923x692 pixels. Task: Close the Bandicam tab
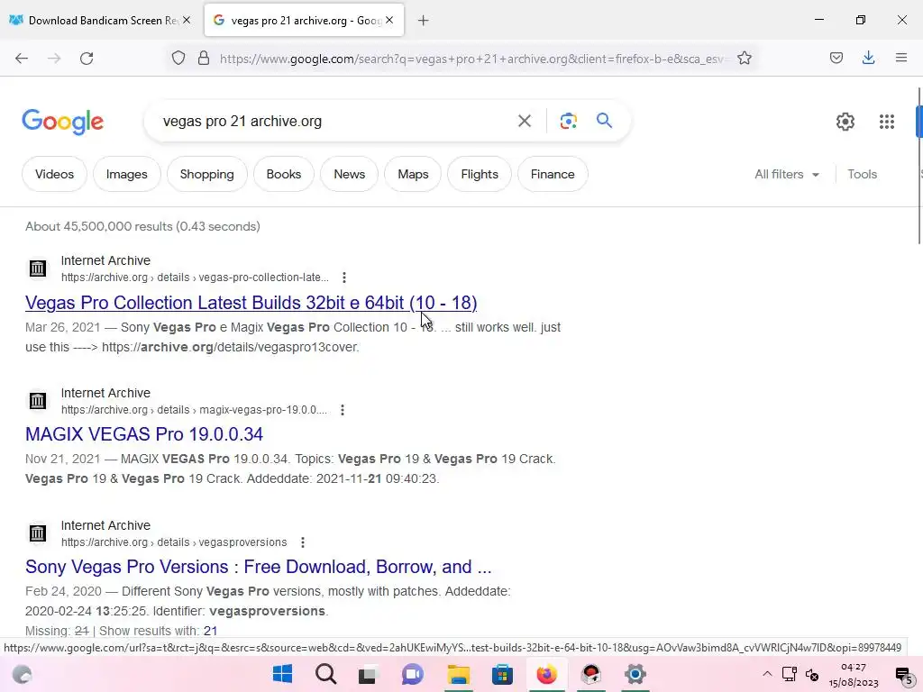point(187,20)
